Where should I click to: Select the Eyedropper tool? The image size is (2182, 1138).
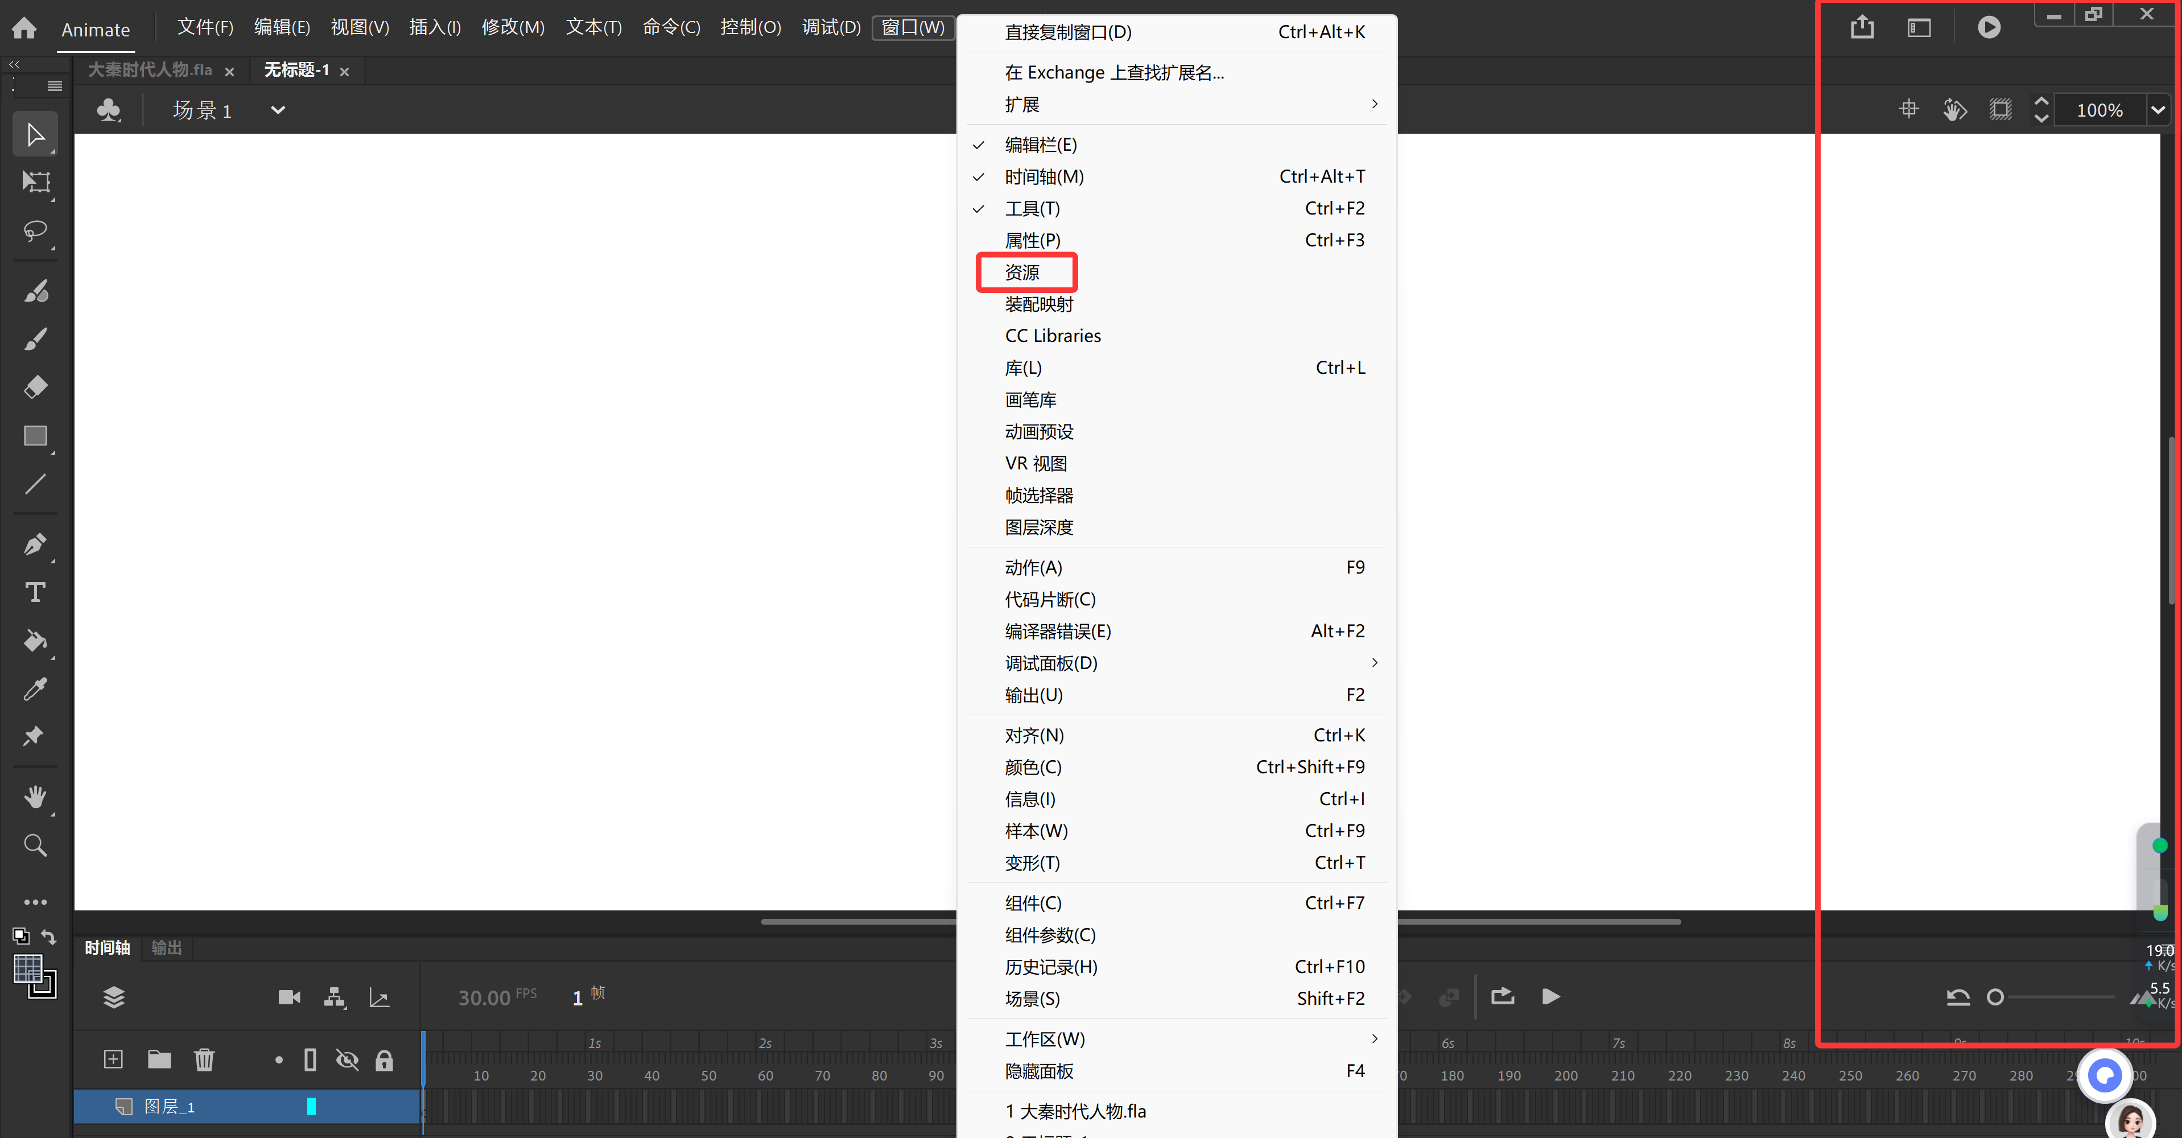tap(36, 689)
